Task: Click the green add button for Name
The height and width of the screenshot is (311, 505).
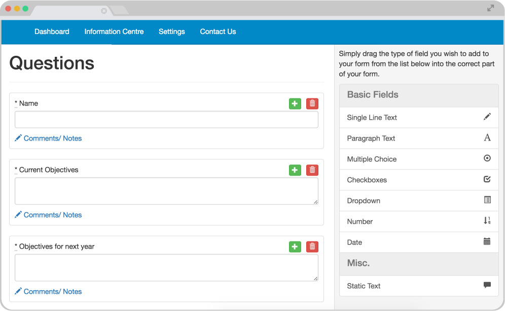Action: [x=295, y=103]
